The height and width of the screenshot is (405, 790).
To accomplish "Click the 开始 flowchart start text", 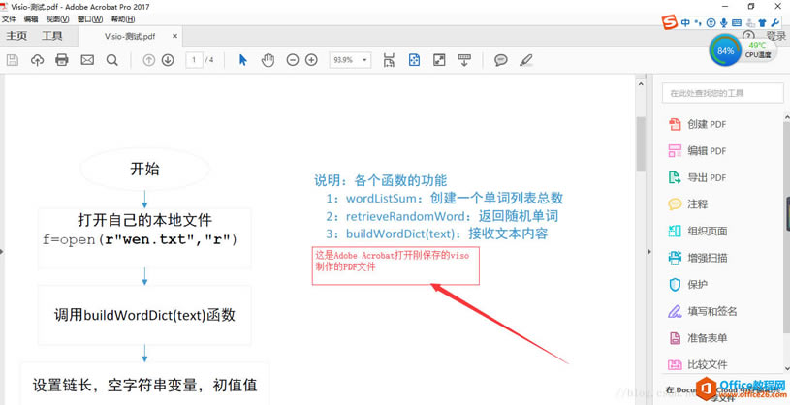I will point(144,170).
